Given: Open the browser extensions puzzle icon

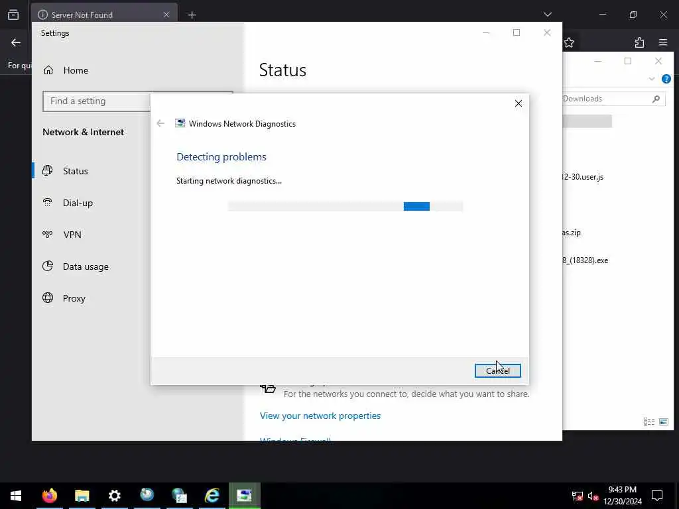Looking at the screenshot, I should (x=639, y=42).
